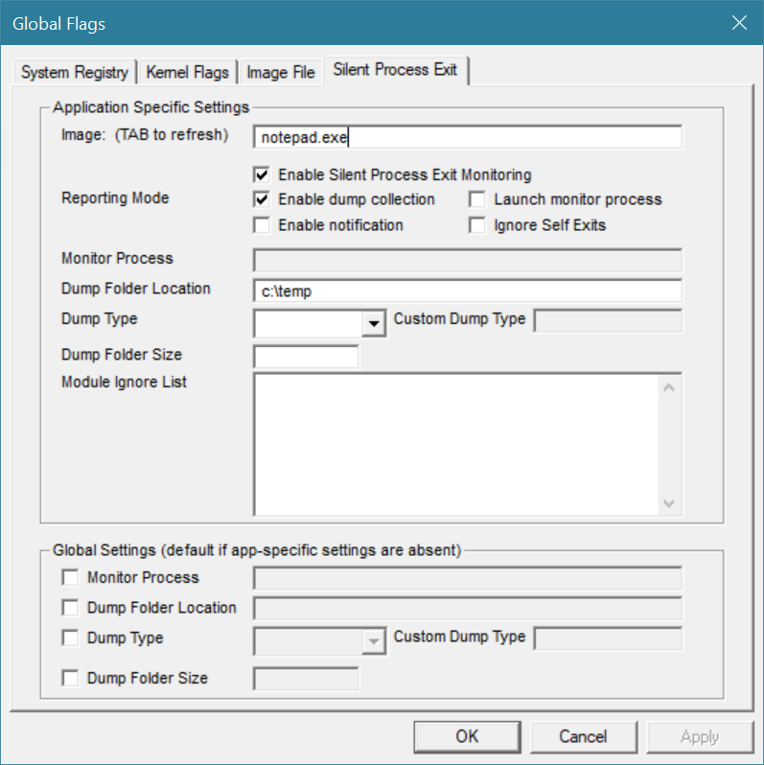Toggle the Enable dump collection checkbox
764x765 pixels.
pos(261,200)
